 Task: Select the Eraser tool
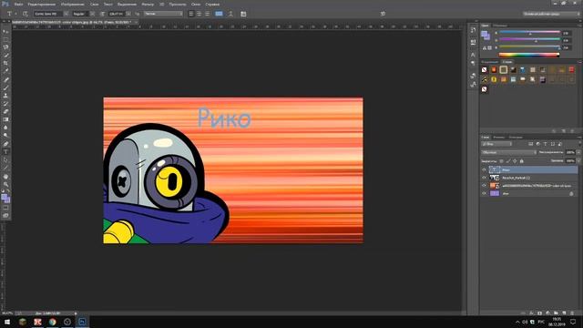coord(5,111)
